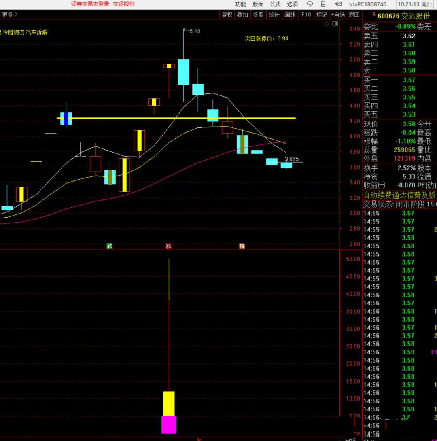This screenshot has height=441, width=437.
Task: Toggle the side panel layout icon
Action: tap(335, 24)
